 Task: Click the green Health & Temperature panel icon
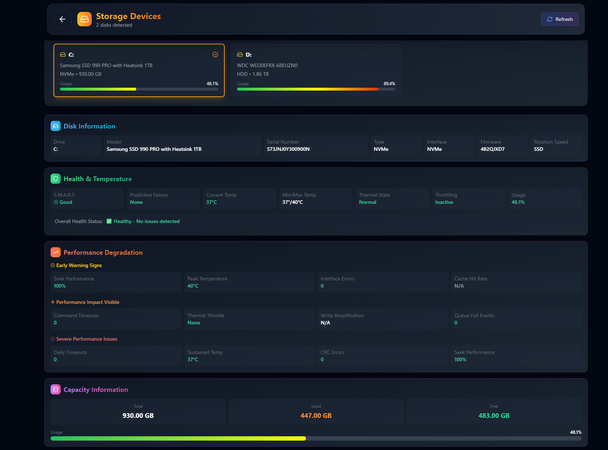(56, 178)
